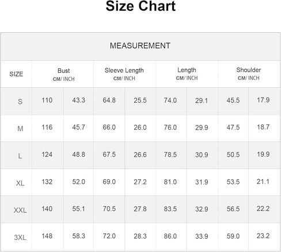The width and height of the screenshot is (281, 252).
Task: Click the M size row label
Action: coord(20,129)
